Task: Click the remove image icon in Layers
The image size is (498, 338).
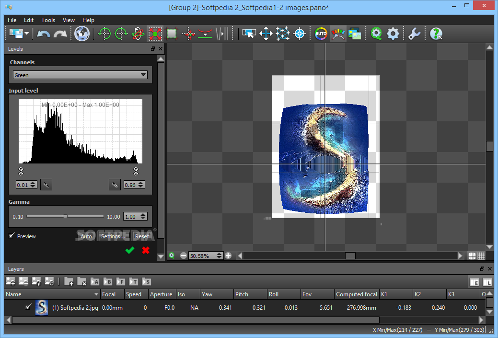Action: tap(23, 281)
